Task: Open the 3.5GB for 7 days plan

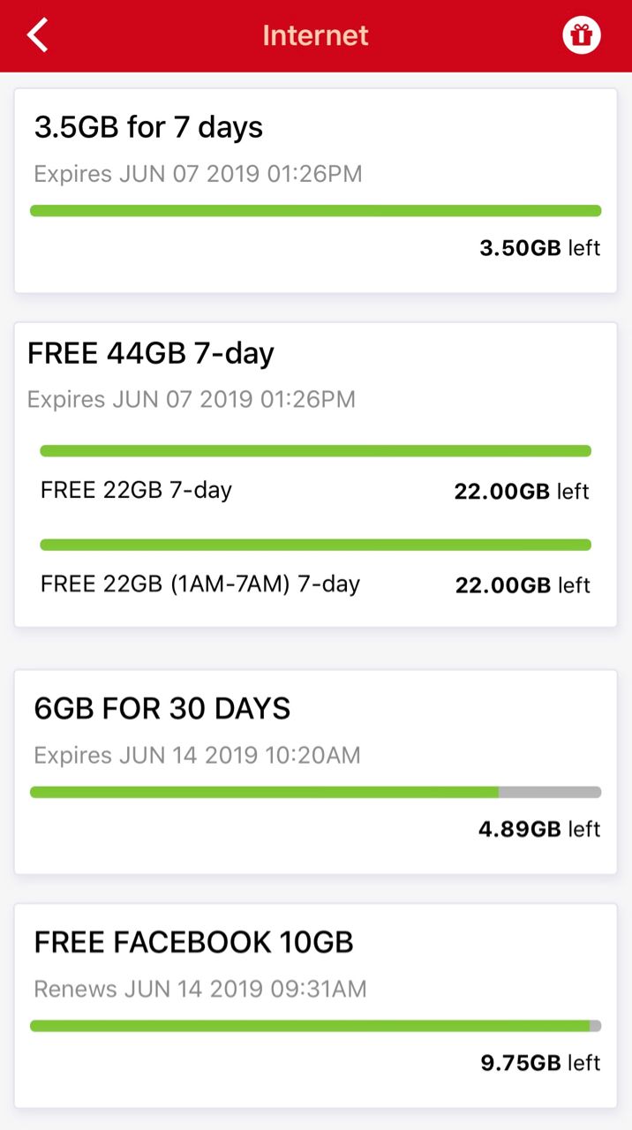Action: 148,127
